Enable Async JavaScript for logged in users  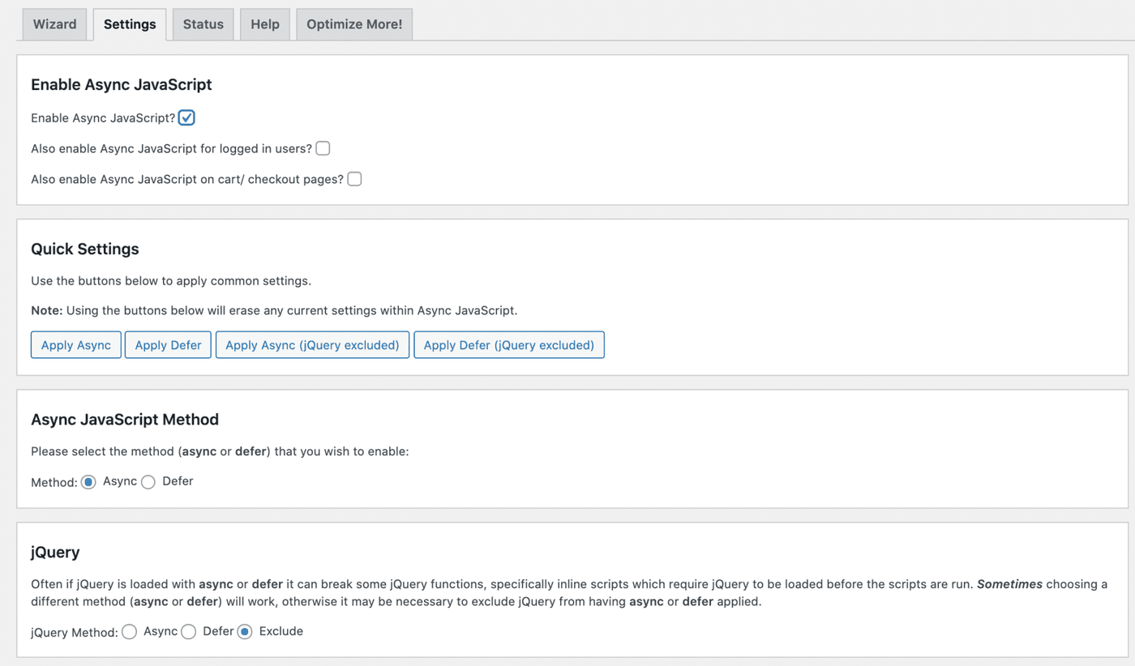tap(323, 148)
